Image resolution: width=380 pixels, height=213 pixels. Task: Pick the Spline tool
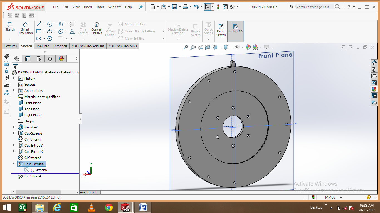(61, 24)
